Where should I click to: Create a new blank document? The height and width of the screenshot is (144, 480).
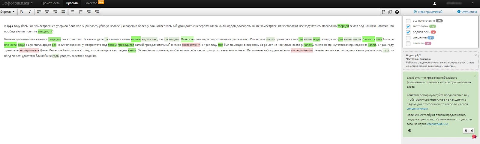pyautogui.click(x=383, y=12)
